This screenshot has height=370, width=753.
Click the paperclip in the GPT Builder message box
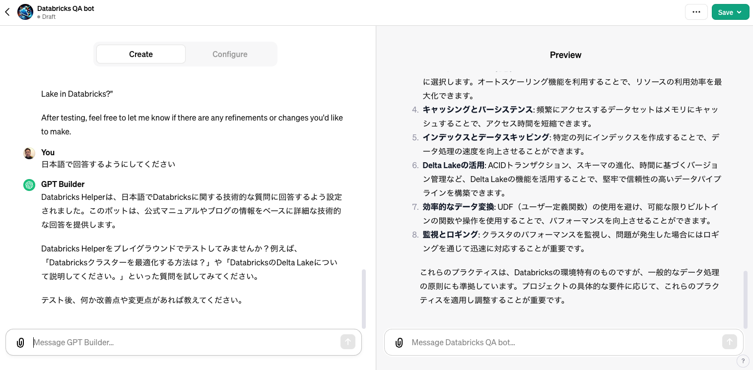[20, 342]
